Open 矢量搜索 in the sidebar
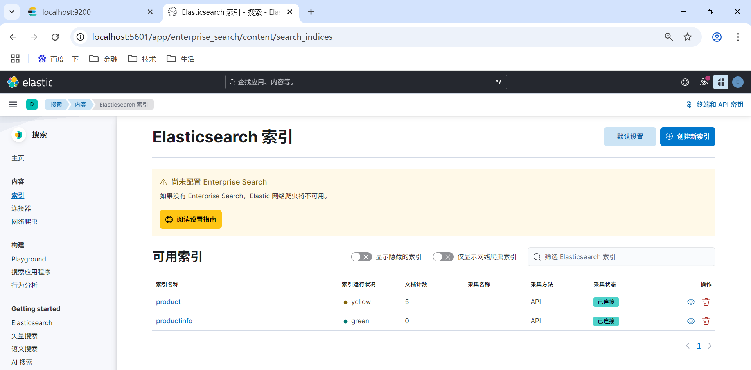 tap(24, 336)
